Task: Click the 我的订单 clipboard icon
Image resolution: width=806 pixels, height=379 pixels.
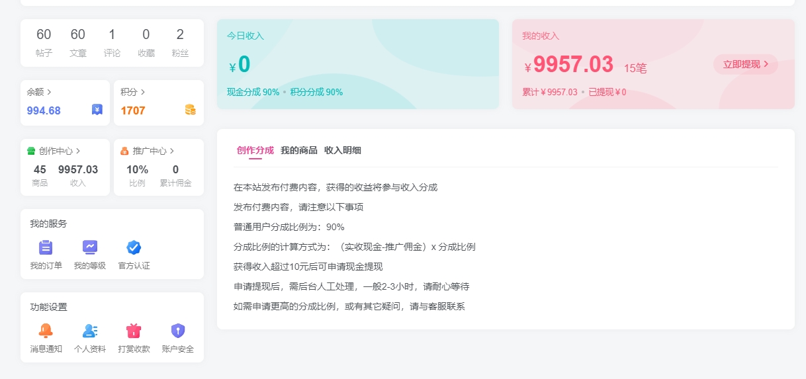Action: [46, 247]
